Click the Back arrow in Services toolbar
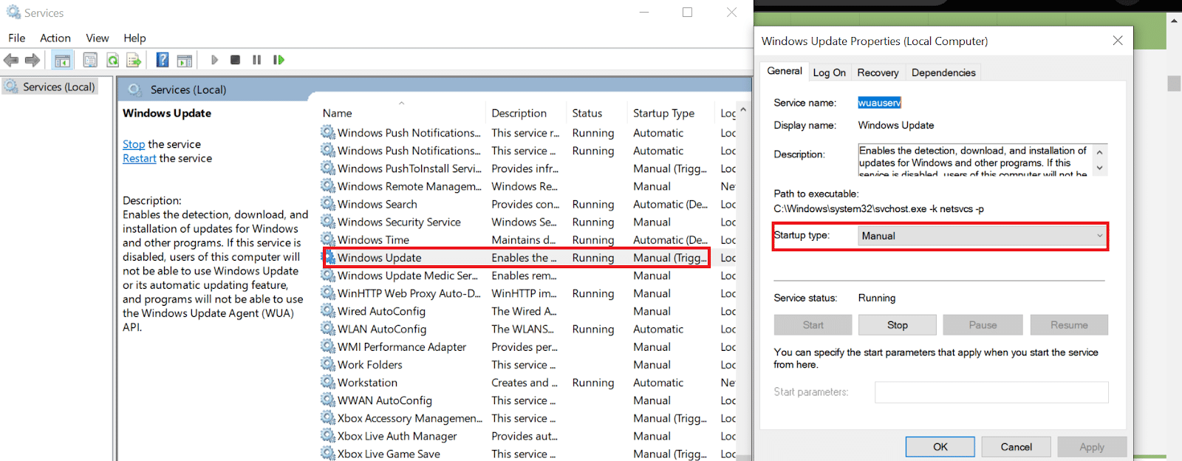The height and width of the screenshot is (461, 1182). [11, 60]
